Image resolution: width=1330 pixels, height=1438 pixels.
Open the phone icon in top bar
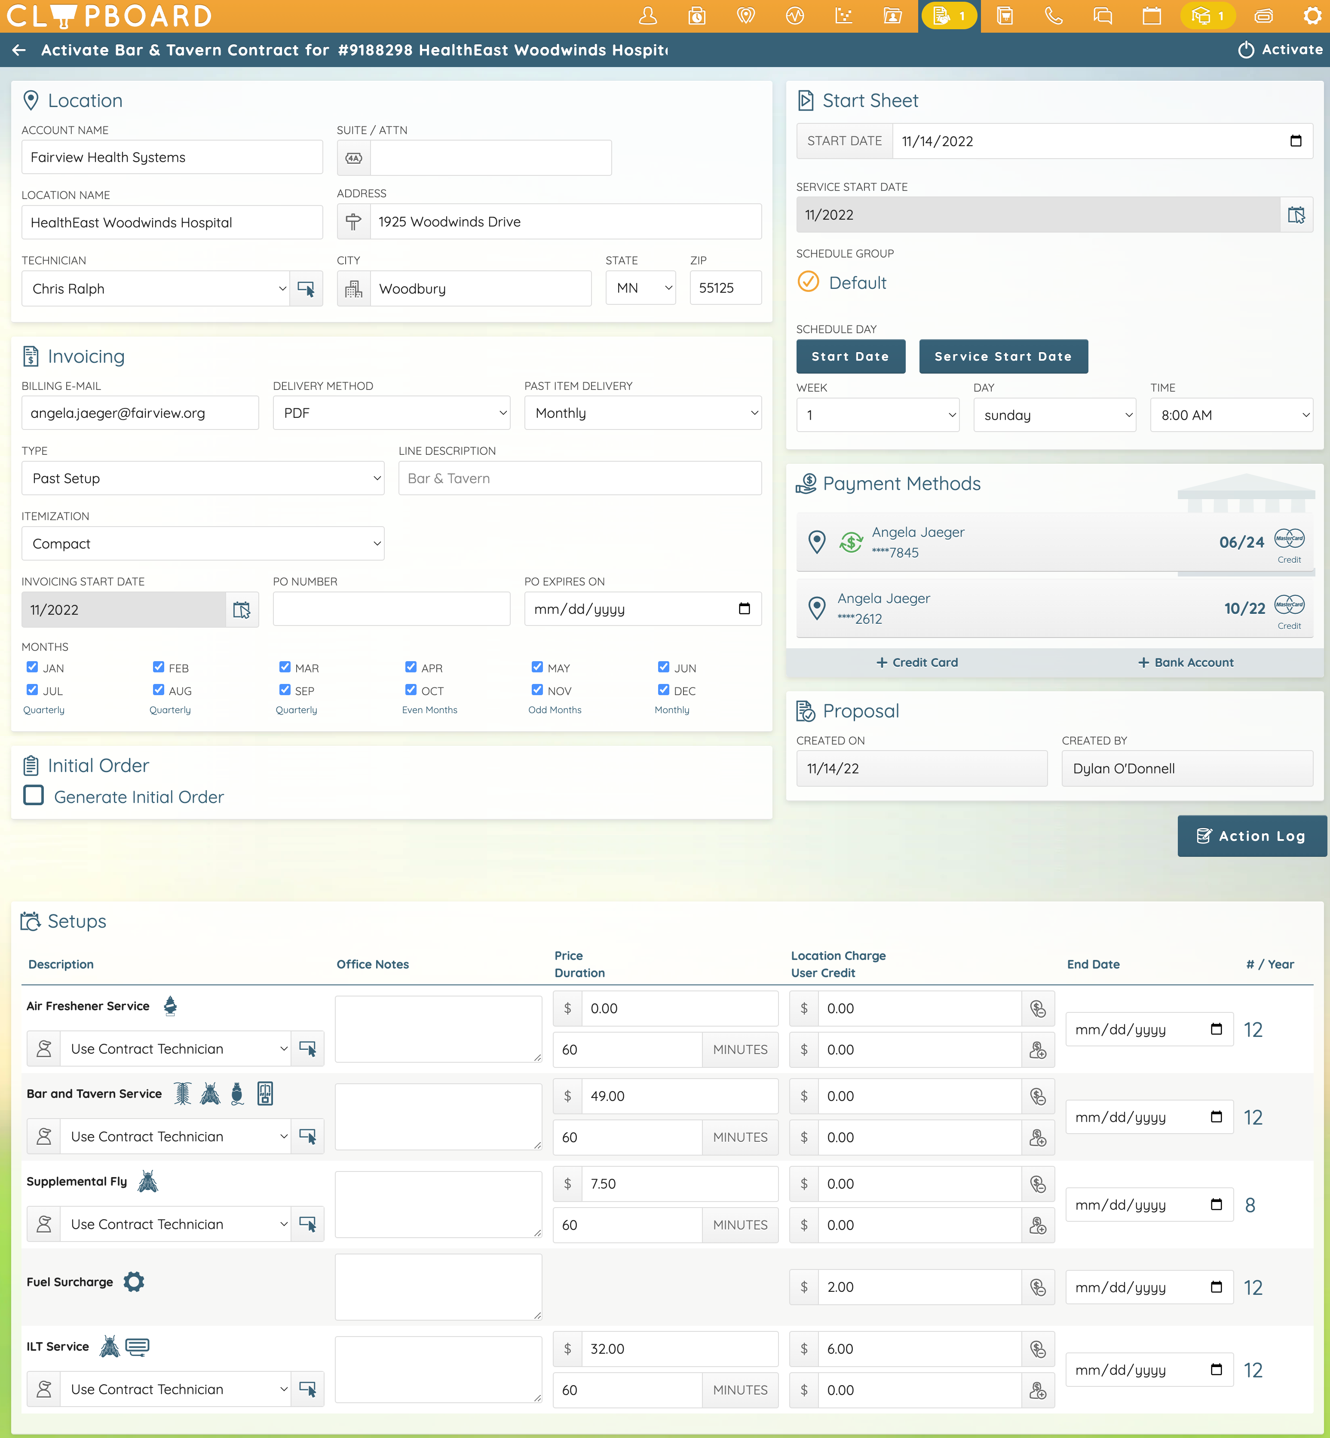click(x=1054, y=16)
